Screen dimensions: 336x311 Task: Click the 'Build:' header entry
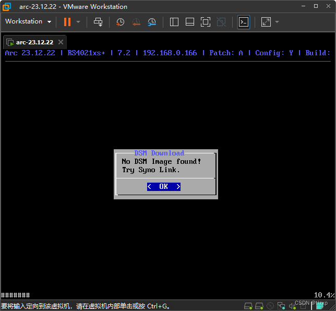coord(318,53)
